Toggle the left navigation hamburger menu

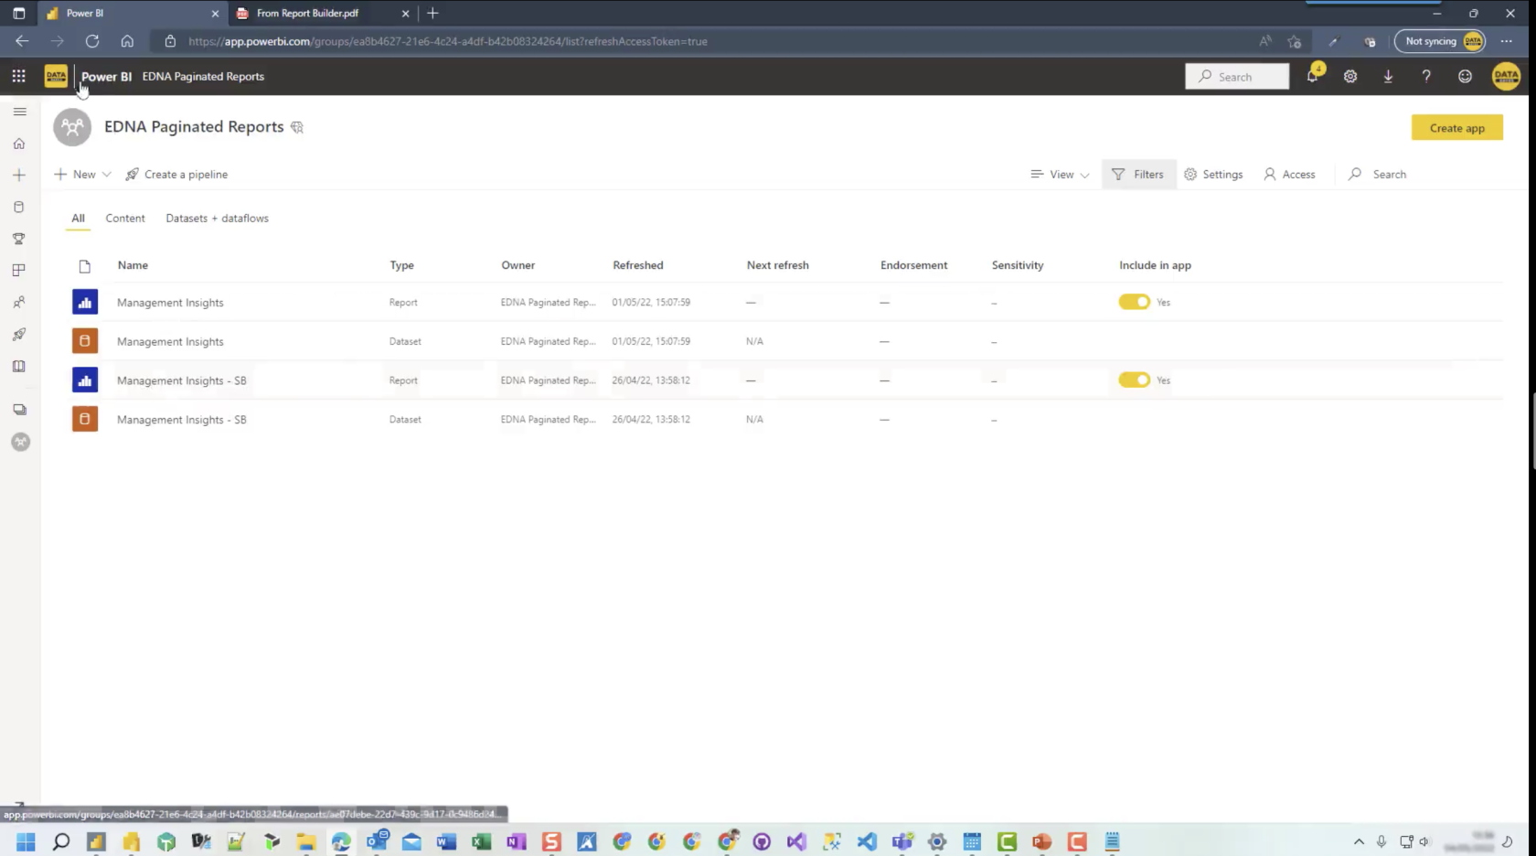19,112
